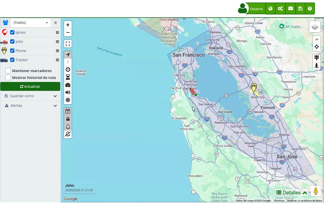Uncheck the Phone device checkbox
Image resolution: width=324 pixels, height=203 pixels.
coord(12,51)
